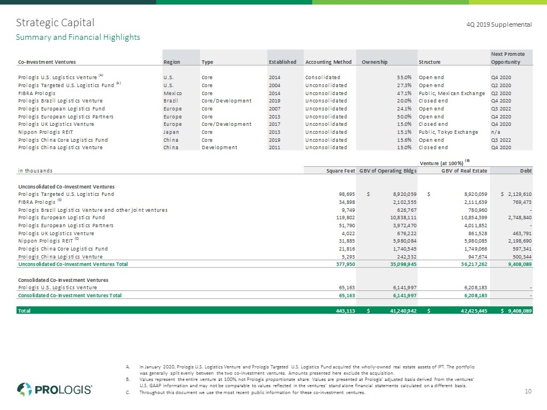Click the 4Q 2019 Supplemental header
The width and height of the screenshot is (547, 410).
point(499,24)
